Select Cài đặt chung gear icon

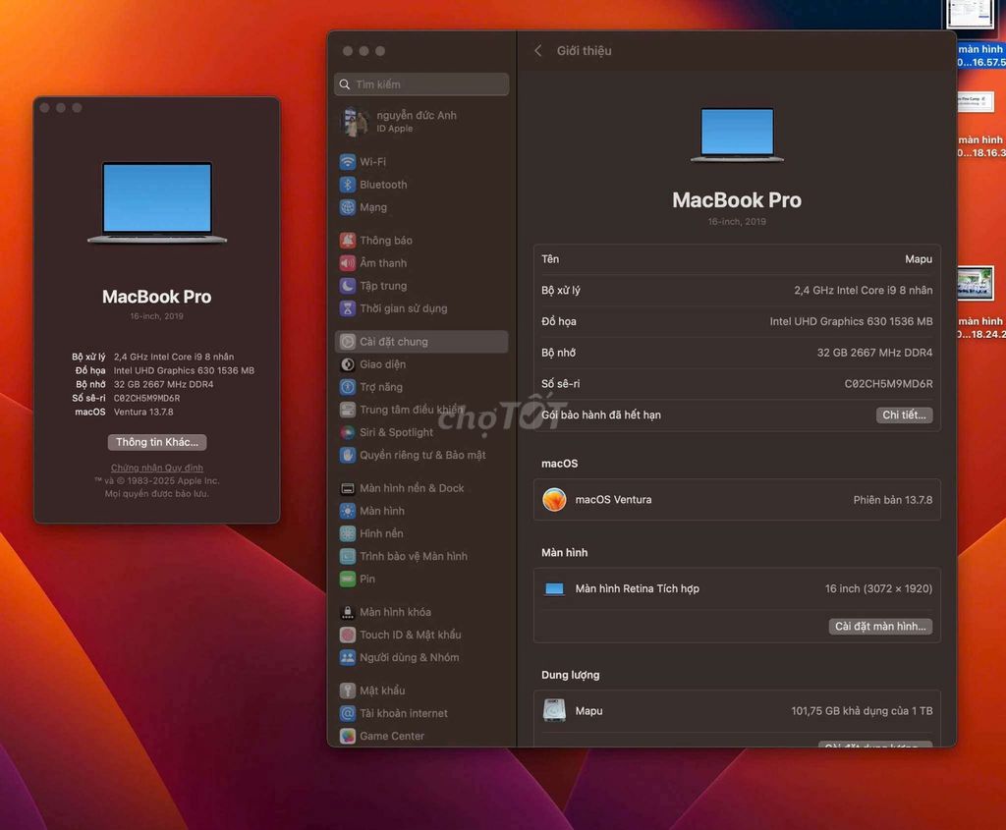347,342
